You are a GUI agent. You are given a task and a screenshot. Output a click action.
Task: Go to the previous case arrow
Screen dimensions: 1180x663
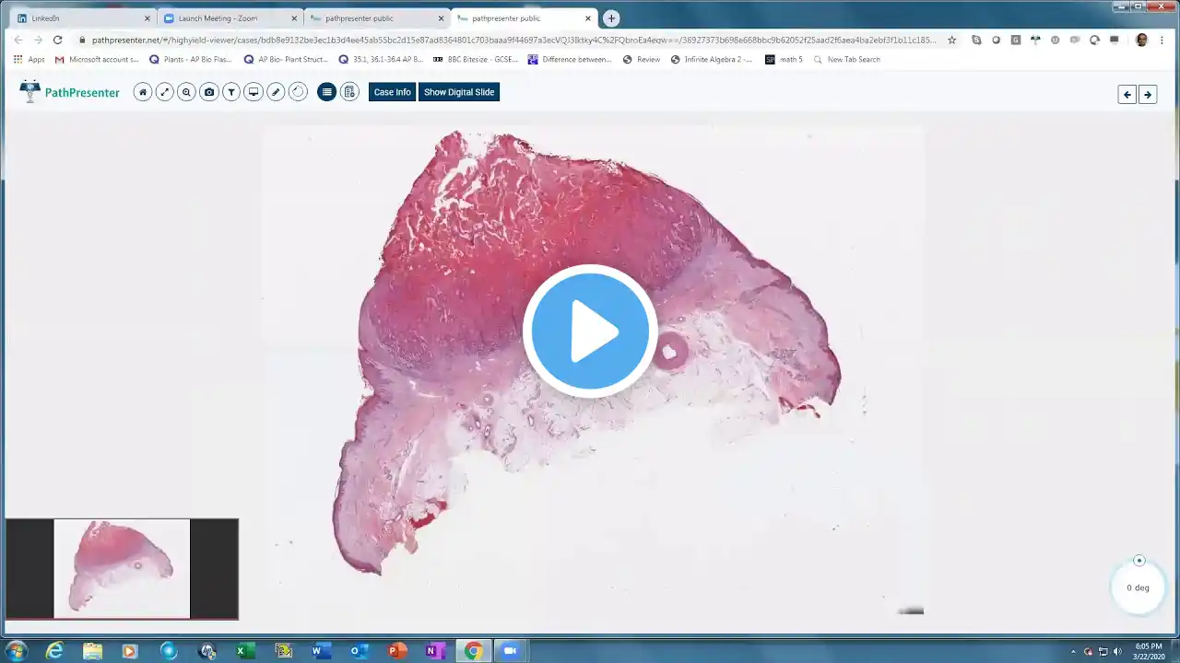tap(1127, 94)
